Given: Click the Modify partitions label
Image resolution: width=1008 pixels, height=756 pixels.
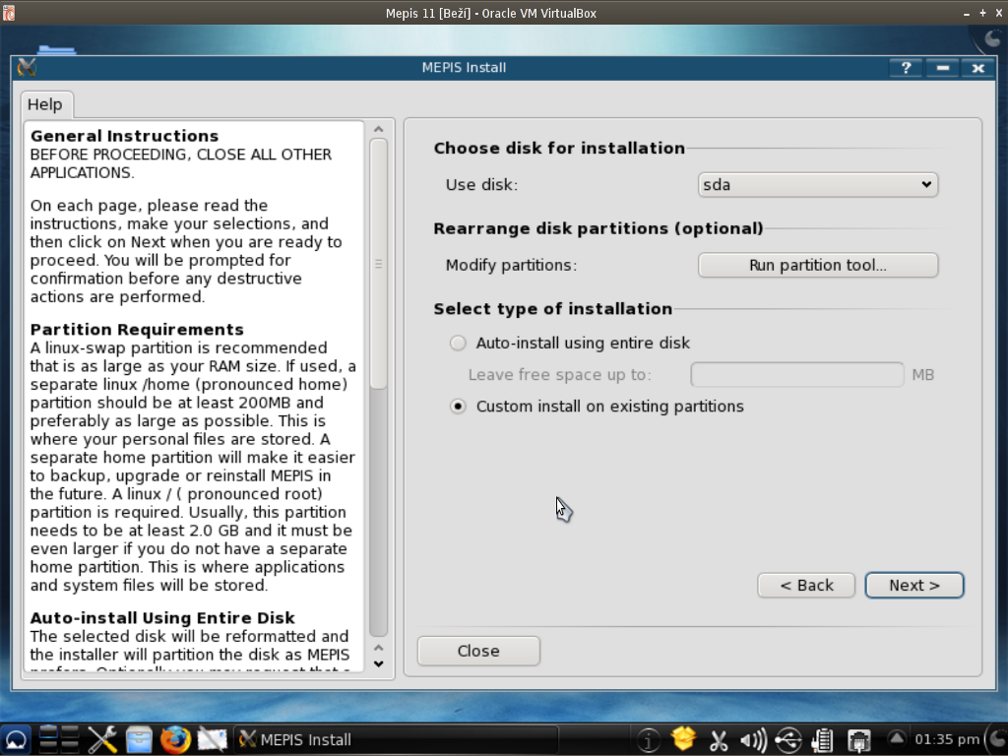Looking at the screenshot, I should (x=511, y=266).
